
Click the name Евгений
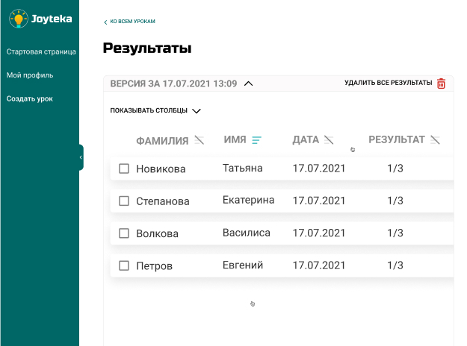pyautogui.click(x=243, y=265)
